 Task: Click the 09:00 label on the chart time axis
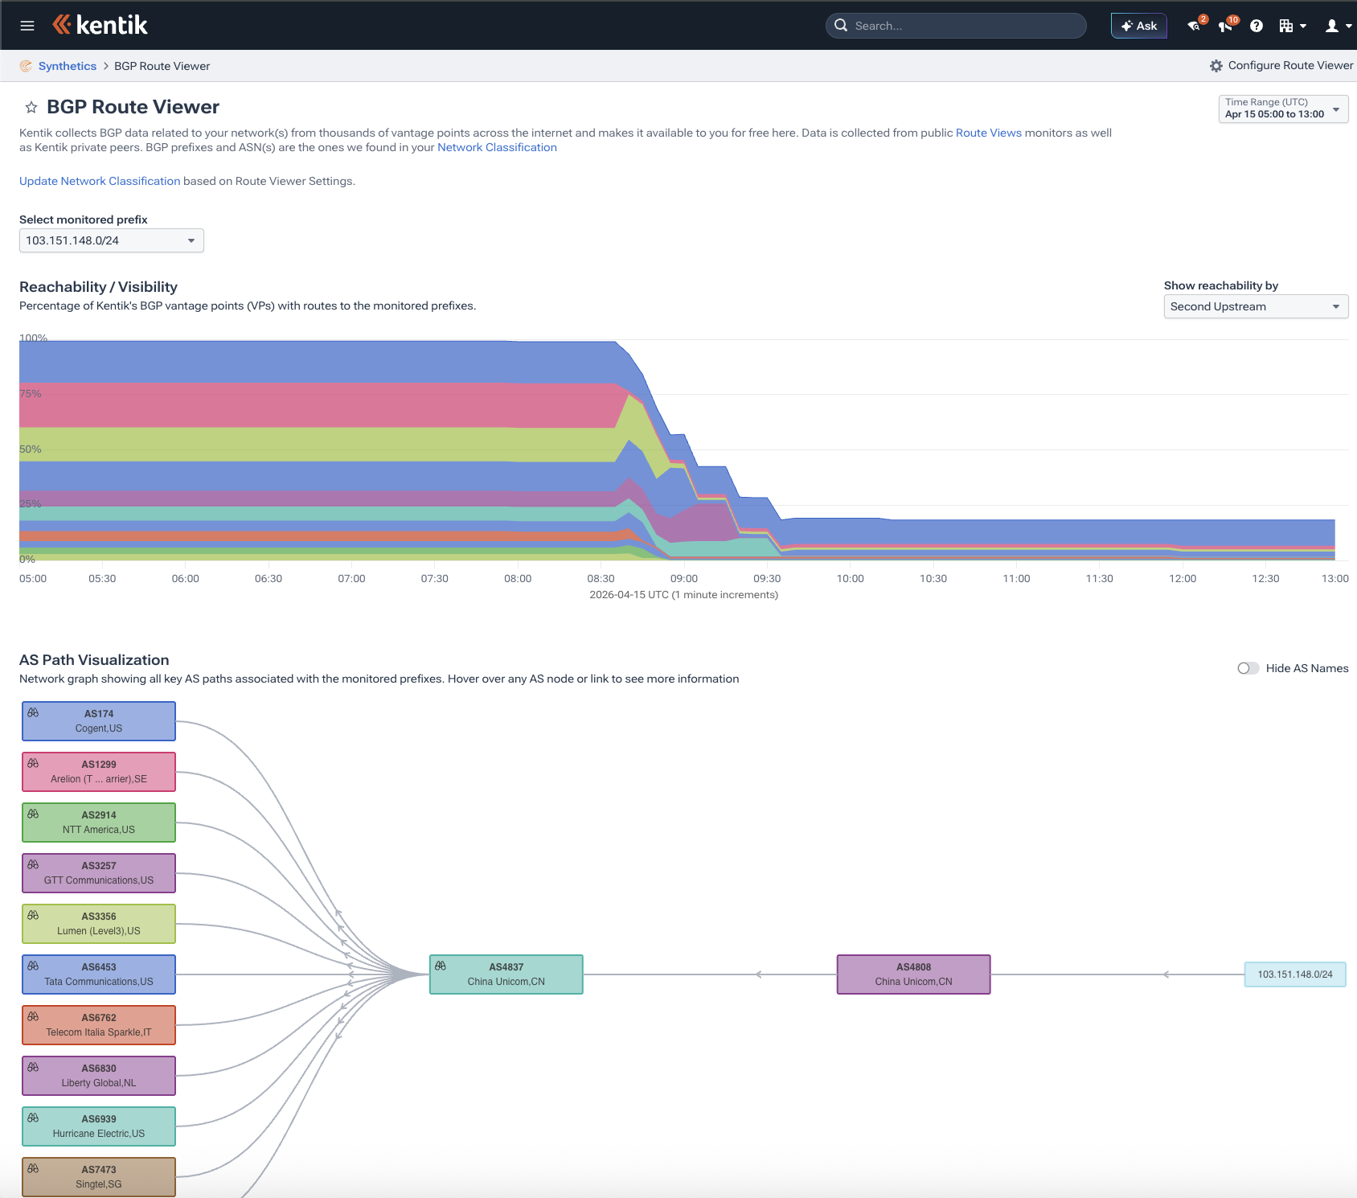(684, 579)
